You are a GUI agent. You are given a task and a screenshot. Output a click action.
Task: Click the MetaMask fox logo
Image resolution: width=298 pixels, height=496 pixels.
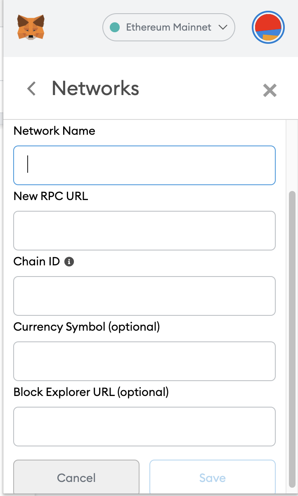31,27
